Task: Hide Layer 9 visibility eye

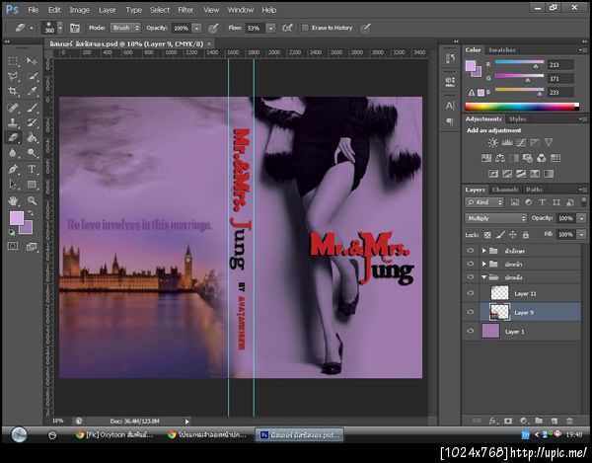Action: point(471,312)
